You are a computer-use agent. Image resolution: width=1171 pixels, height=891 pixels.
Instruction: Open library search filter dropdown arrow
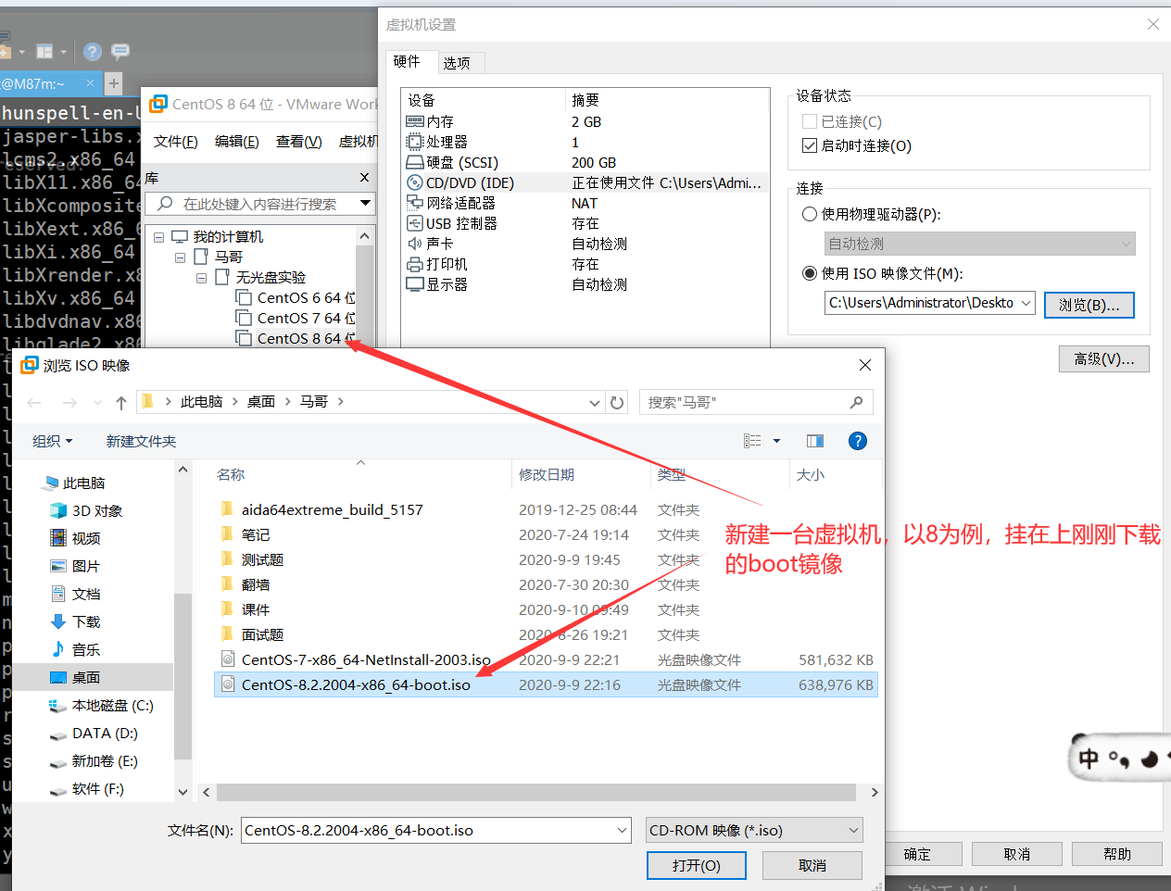[366, 203]
